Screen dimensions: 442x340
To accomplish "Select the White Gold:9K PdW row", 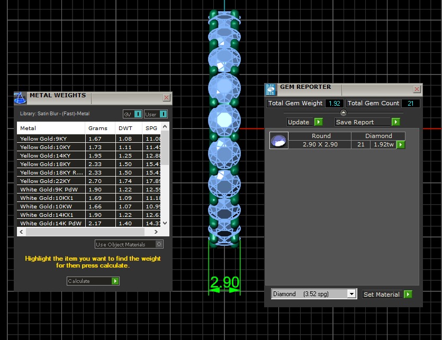I will pos(89,189).
